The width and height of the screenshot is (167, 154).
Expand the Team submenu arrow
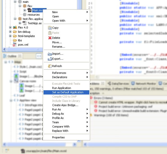pyautogui.click(x=87, y=122)
